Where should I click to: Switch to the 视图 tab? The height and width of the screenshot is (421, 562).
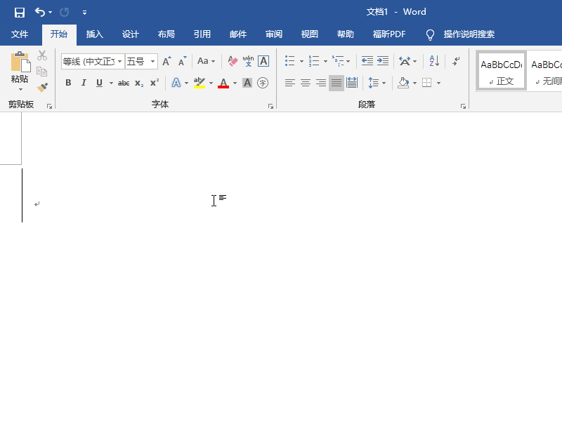[310, 34]
